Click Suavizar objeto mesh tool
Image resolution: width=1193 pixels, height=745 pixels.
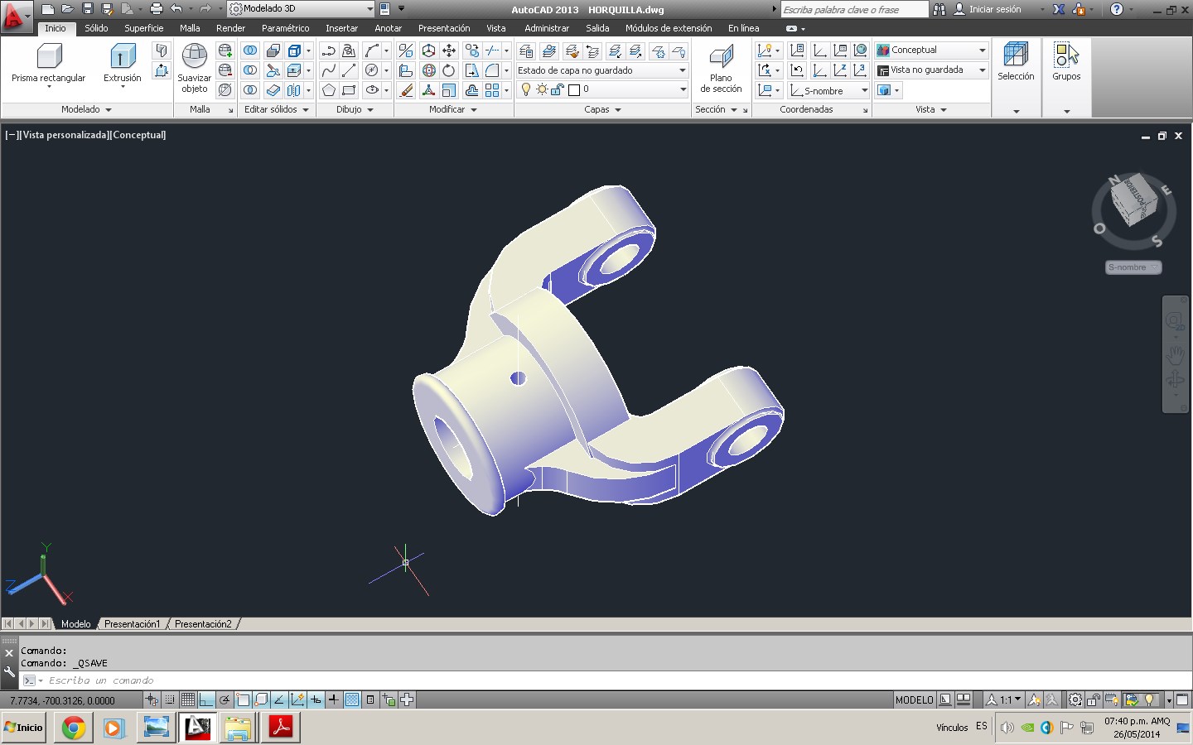[194, 57]
